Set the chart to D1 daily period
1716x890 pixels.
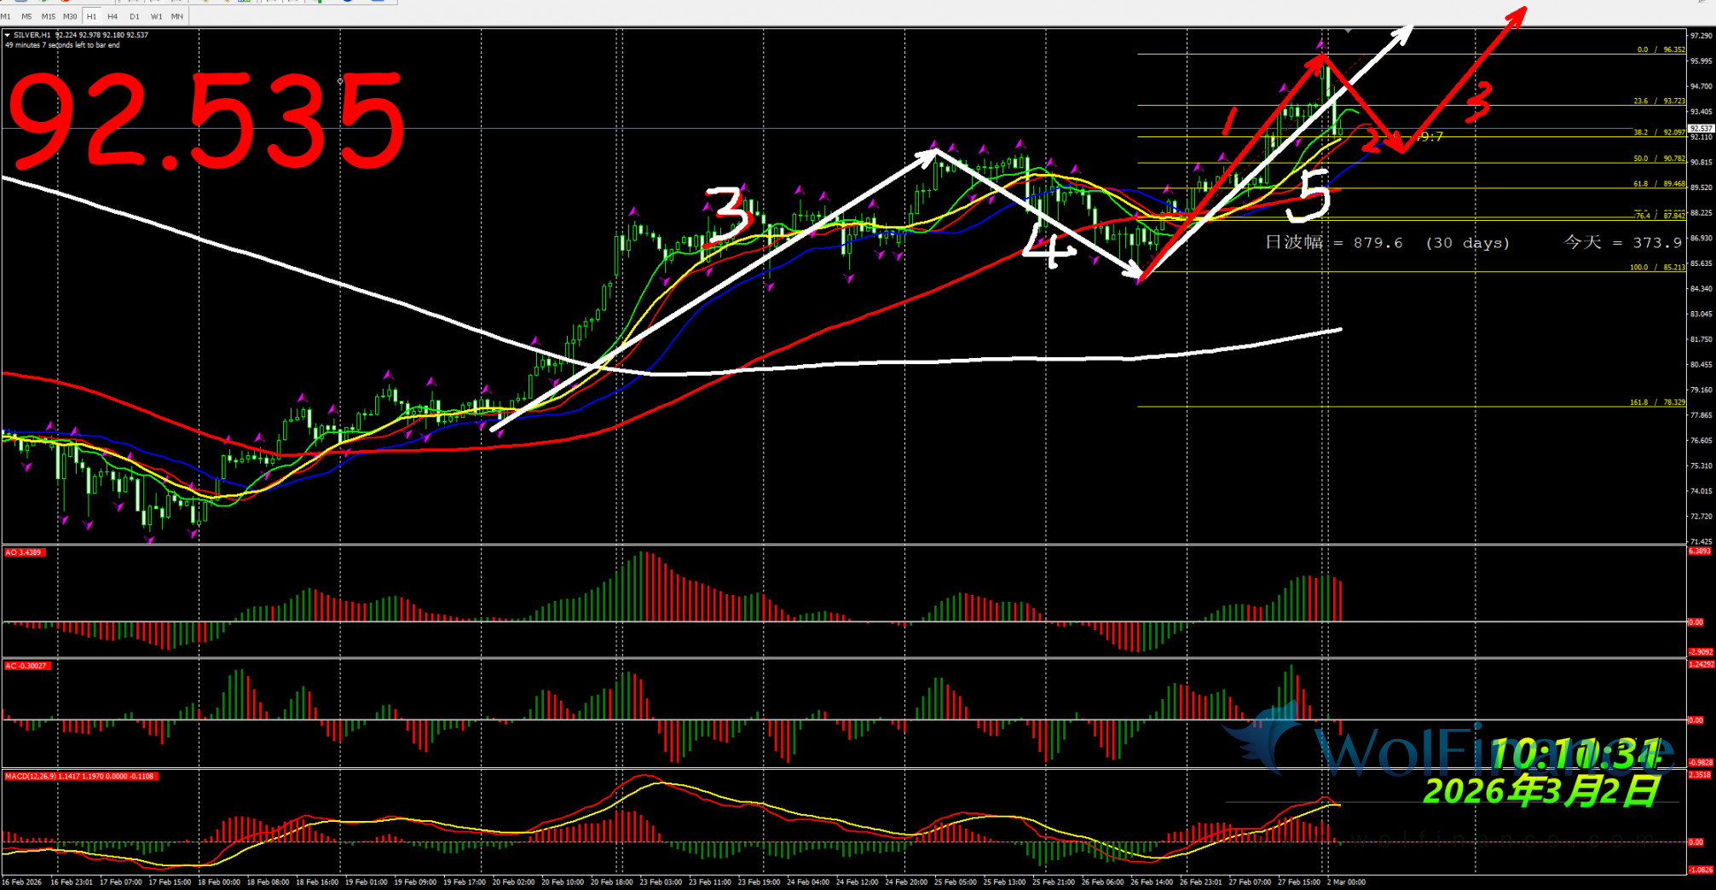pyautogui.click(x=135, y=16)
